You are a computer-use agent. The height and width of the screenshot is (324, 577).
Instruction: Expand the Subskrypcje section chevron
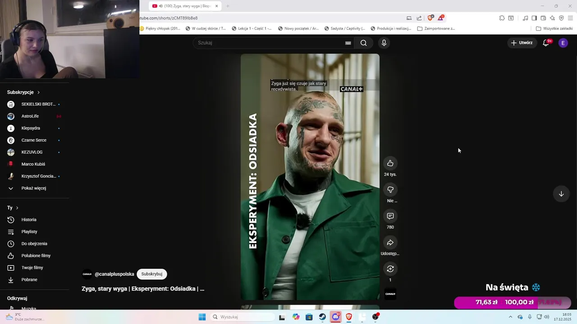pyautogui.click(x=38, y=92)
